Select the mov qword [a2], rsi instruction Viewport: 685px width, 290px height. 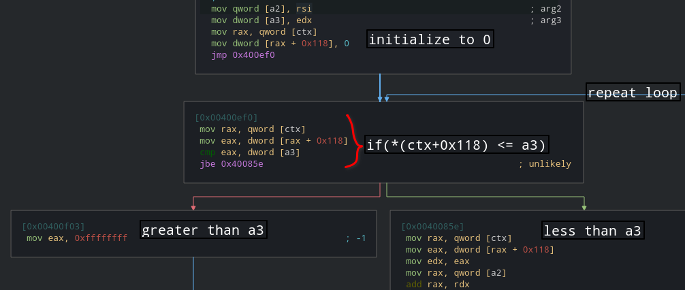tap(261, 9)
